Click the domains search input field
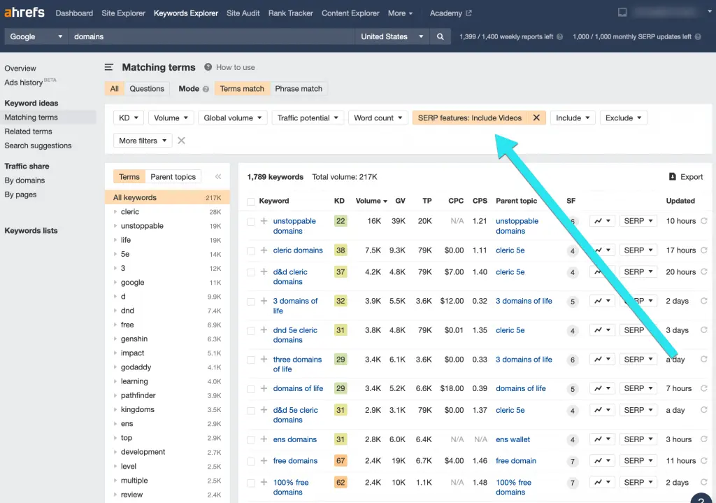 210,36
